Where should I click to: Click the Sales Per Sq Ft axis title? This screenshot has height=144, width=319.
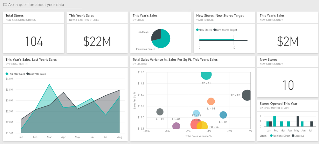pyautogui.click(x=135, y=100)
